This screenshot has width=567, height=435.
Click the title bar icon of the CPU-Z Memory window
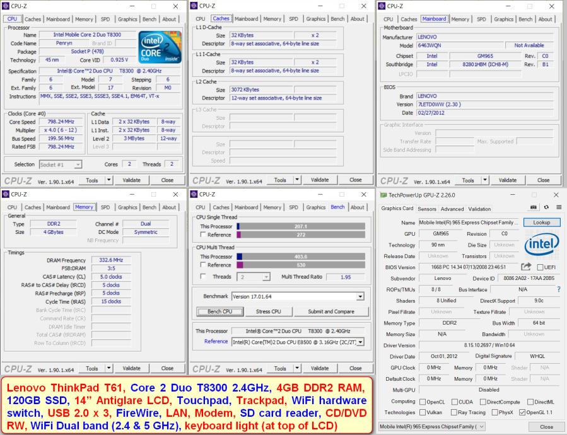6,194
